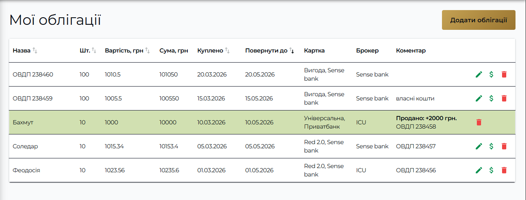Click dollar icon for ОВДП 238459
Image resolution: width=526 pixels, height=200 pixels.
pyautogui.click(x=491, y=98)
